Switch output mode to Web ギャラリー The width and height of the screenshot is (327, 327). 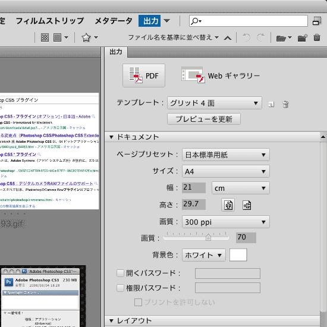pos(221,76)
